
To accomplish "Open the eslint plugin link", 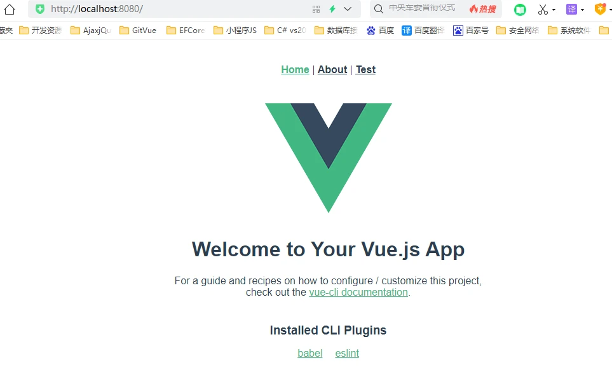I will coord(347,353).
